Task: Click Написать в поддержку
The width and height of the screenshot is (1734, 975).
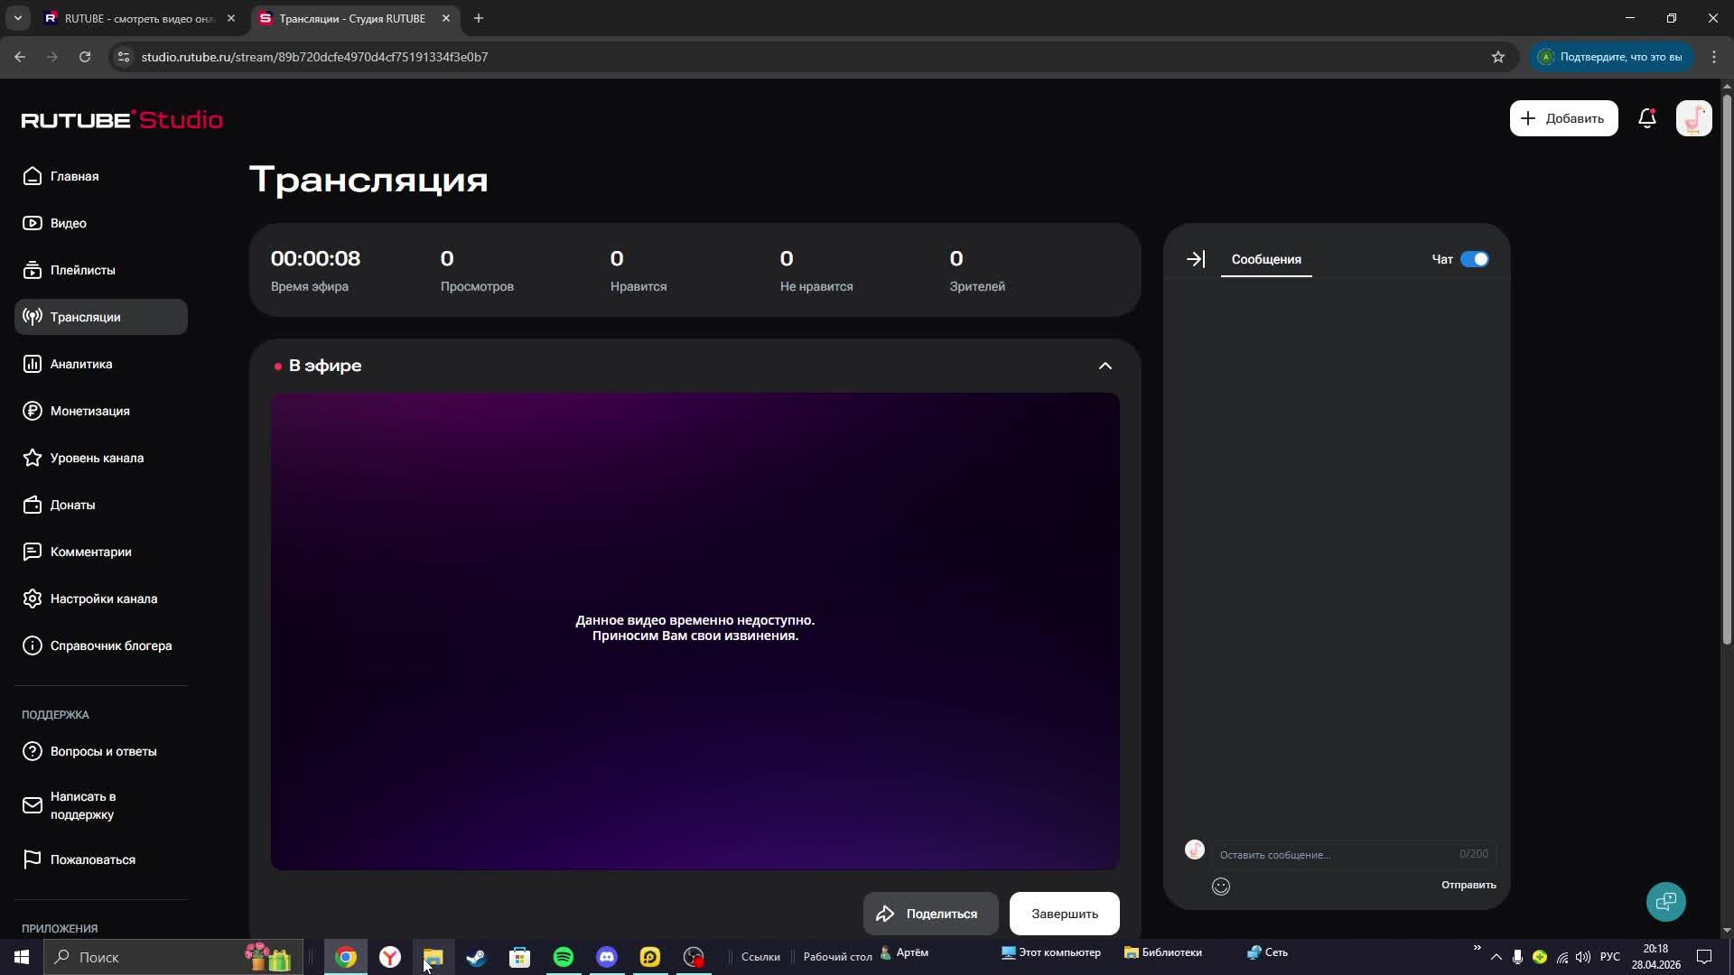Action: (x=101, y=805)
